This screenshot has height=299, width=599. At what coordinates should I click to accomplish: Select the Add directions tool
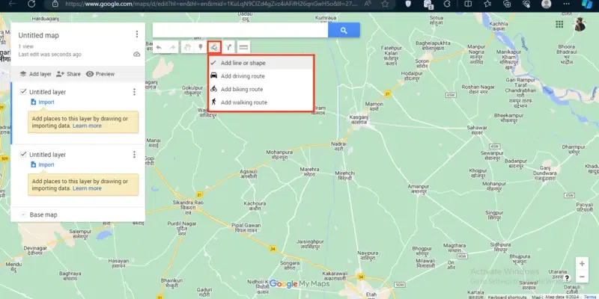coord(228,47)
